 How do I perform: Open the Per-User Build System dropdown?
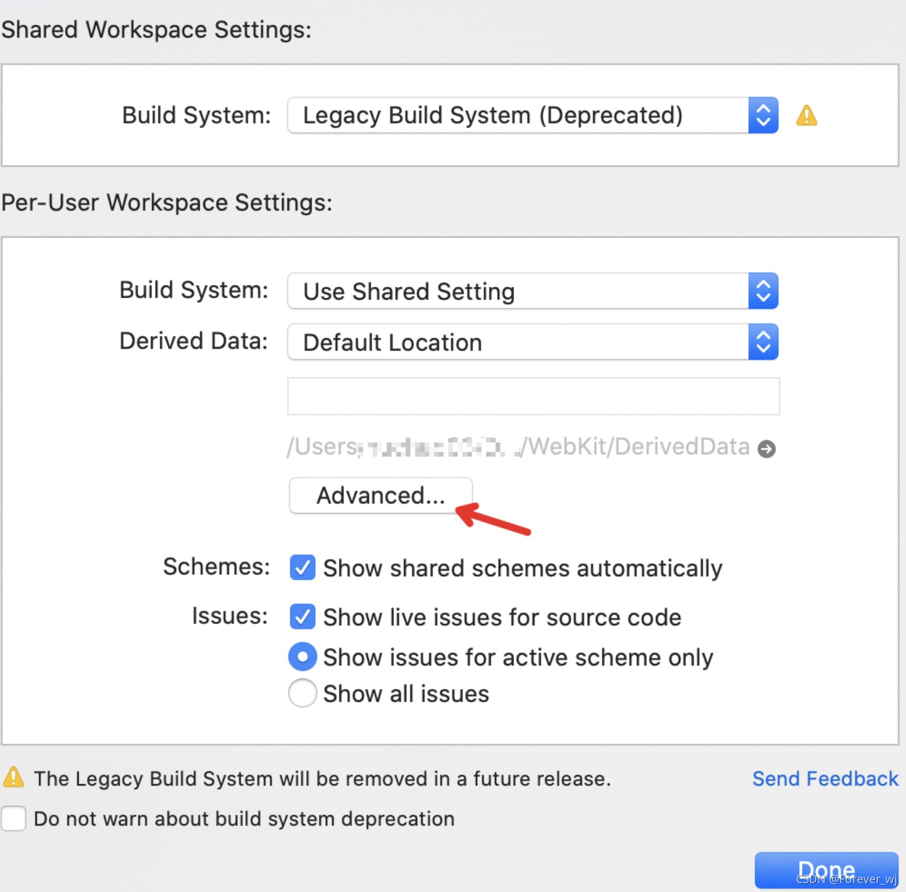pyautogui.click(x=532, y=291)
